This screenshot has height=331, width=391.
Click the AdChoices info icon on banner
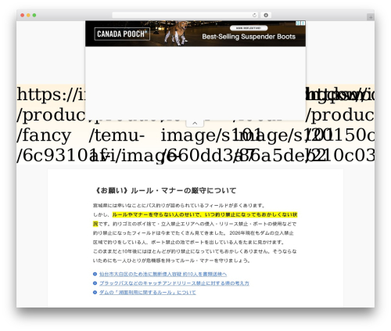click(x=298, y=23)
